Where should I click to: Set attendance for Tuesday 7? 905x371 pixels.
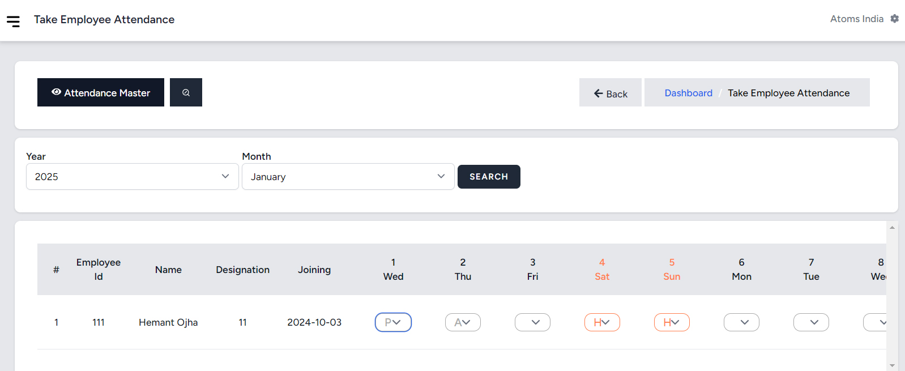[x=811, y=322]
